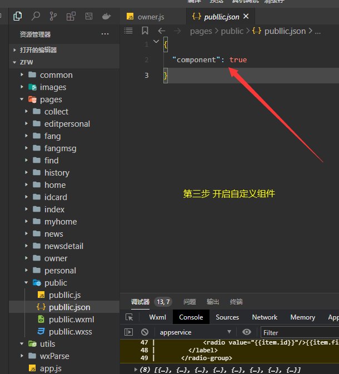Open publlic.wxml file in the tree
This screenshot has height=374, width=339.
[71, 320]
